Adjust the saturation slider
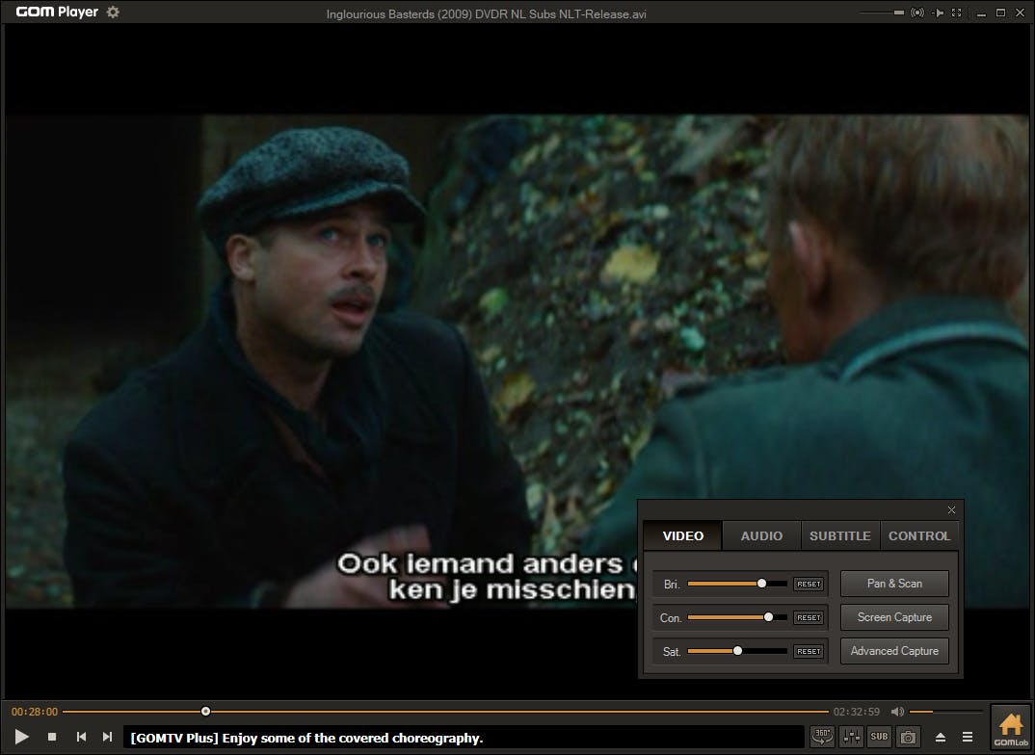The height and width of the screenshot is (755, 1035). coord(736,651)
